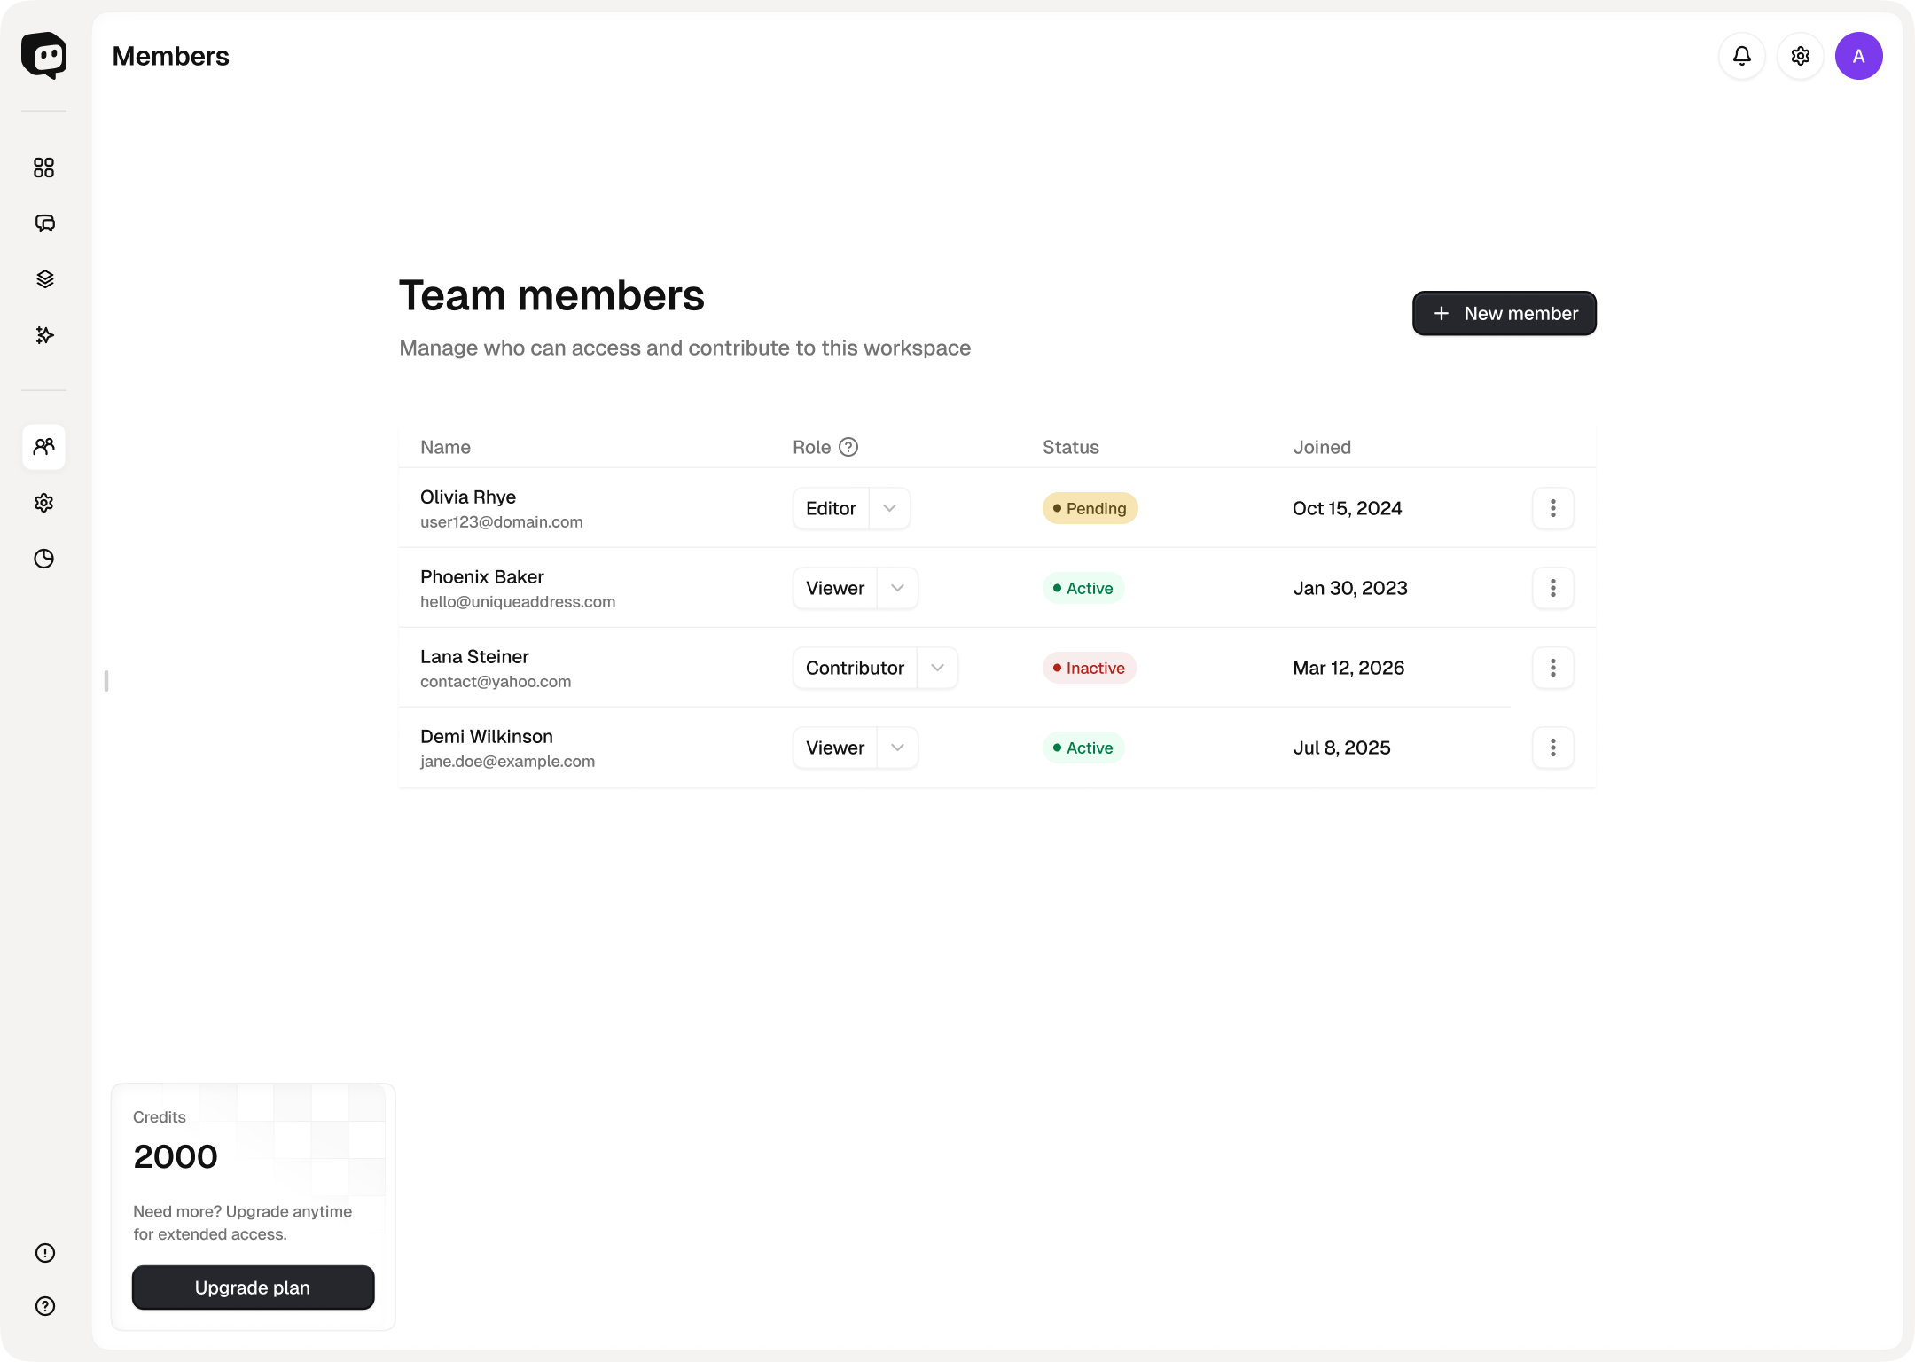Click the Viewer role label for Demi Wilkinson

tap(835, 748)
